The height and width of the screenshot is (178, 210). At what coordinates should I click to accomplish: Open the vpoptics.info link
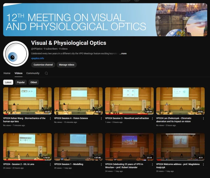coord(37,58)
